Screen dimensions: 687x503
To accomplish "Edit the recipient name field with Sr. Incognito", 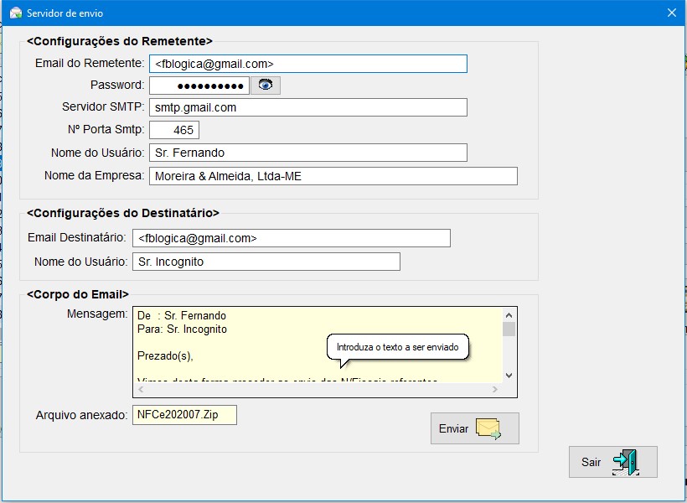I will (x=266, y=262).
